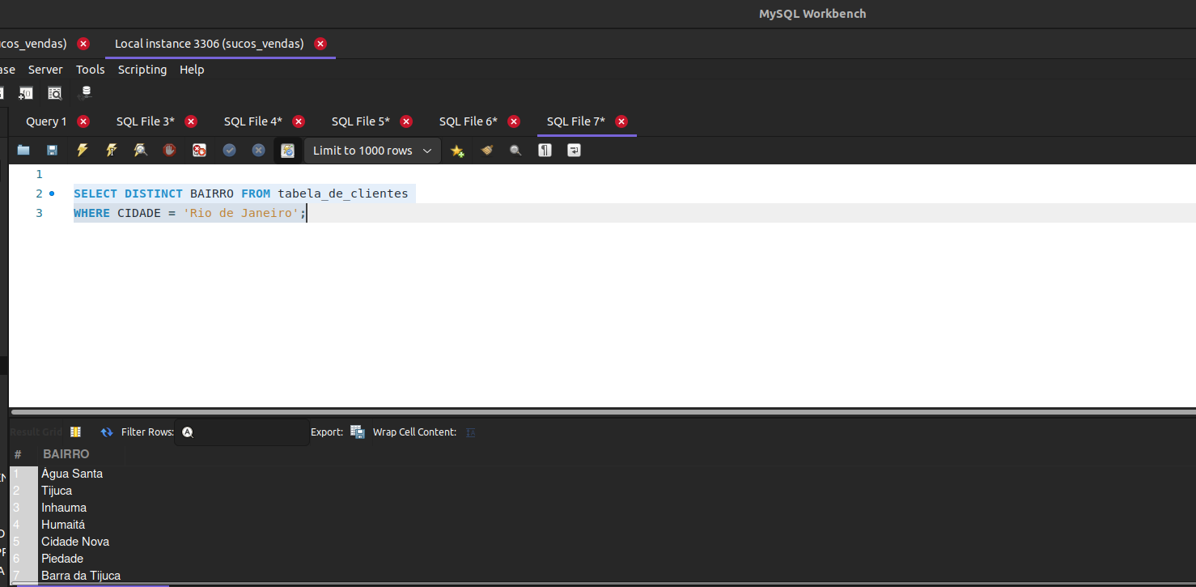Save the script with the floppy disk icon
Screen dimensions: 1196x587
(x=52, y=150)
